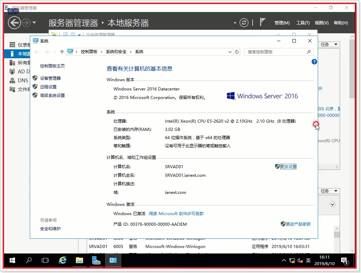Click the events list scrollbar up arrow
The width and height of the screenshot is (361, 273).
tap(337, 228)
